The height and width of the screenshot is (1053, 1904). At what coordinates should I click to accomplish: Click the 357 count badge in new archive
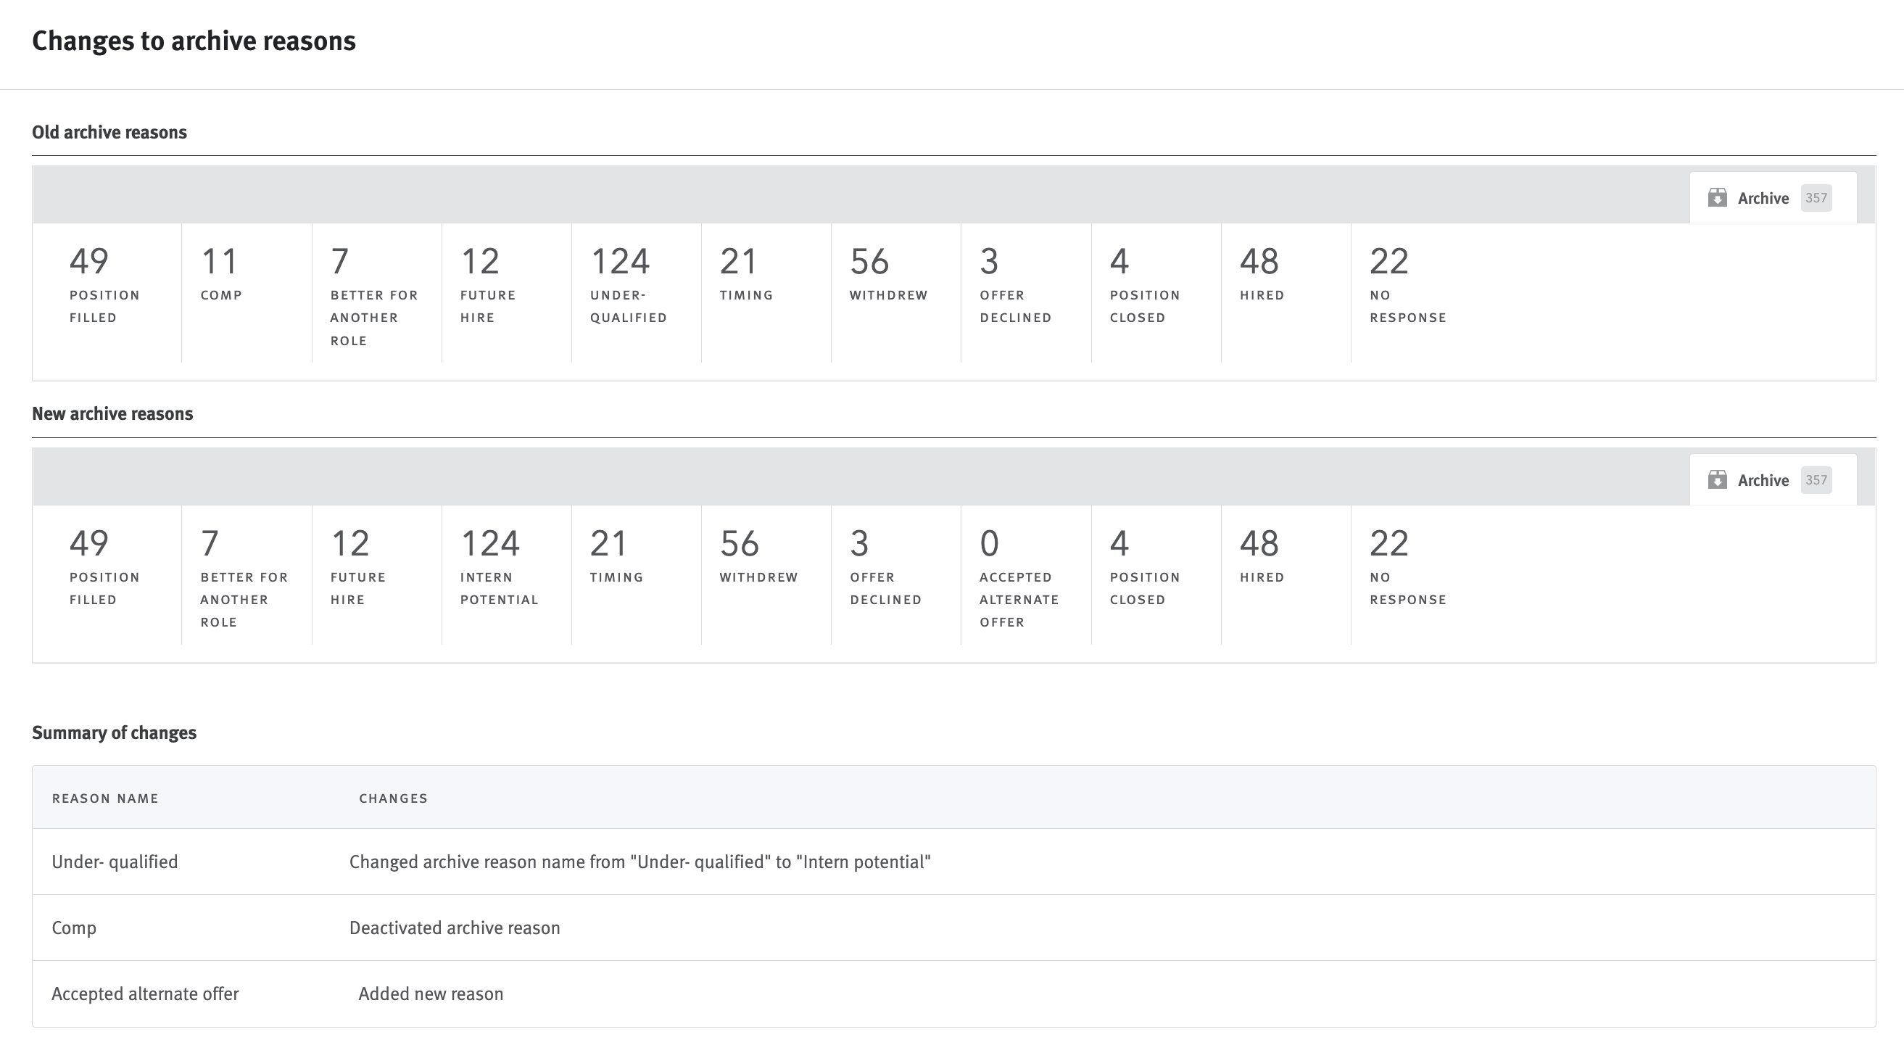1816,480
